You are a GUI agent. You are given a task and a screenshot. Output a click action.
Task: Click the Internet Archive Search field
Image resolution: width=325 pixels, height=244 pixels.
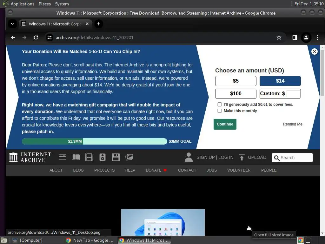[292, 158]
